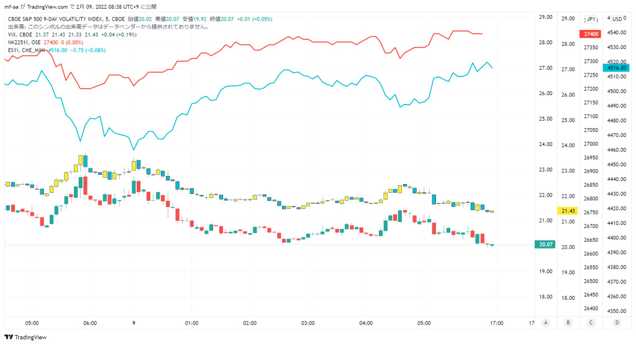Click the 27350 value on JPY scale
Viewport: 636px width, 345px height.
point(591,47)
